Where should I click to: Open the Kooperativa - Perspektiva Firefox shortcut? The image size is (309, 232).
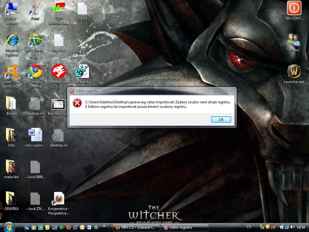(x=59, y=199)
